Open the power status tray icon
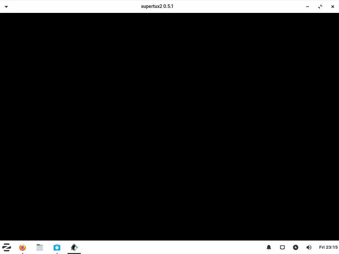Viewport: 339px width, 254px height. [296, 247]
